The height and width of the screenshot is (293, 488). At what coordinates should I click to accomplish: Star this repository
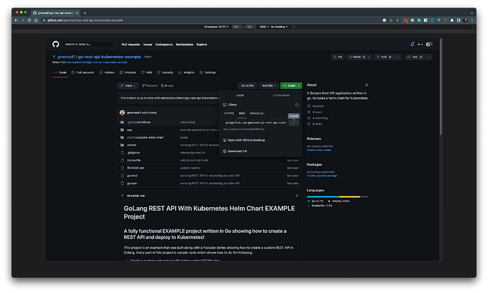pos(415,57)
